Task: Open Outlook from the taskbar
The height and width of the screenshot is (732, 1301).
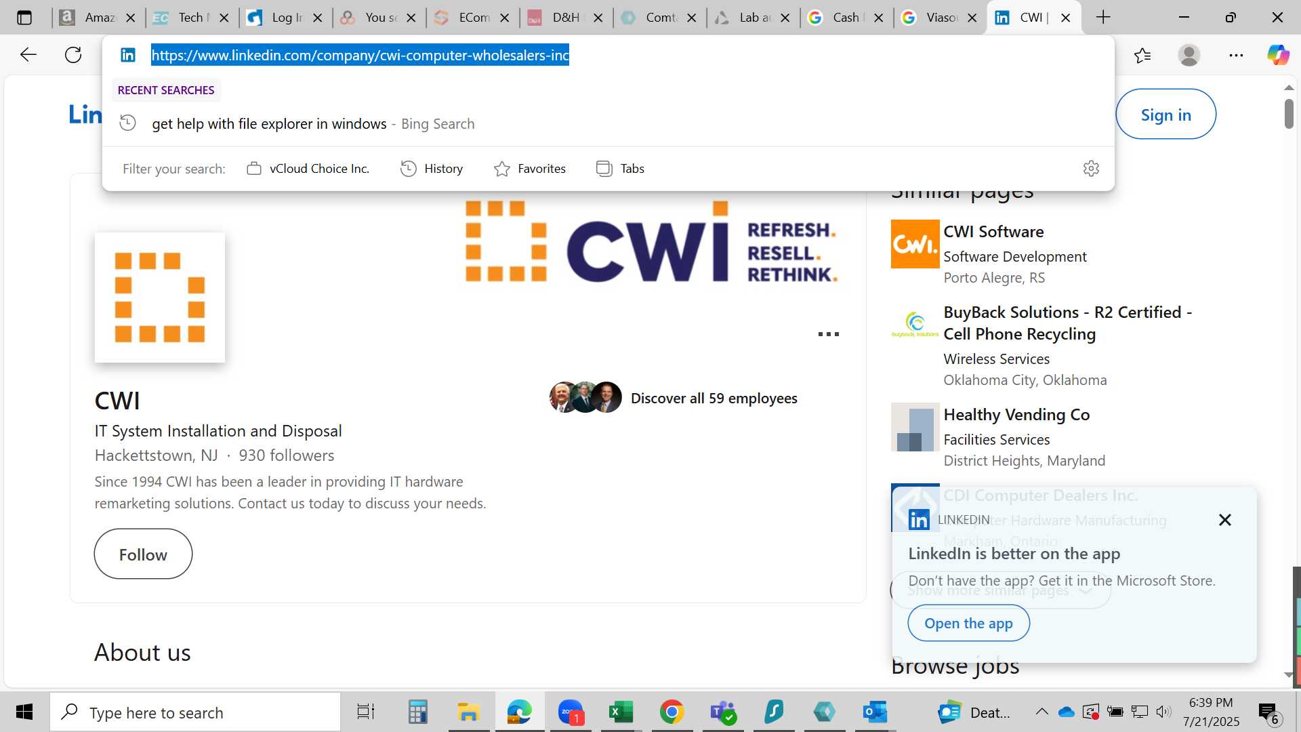Action: tap(875, 712)
